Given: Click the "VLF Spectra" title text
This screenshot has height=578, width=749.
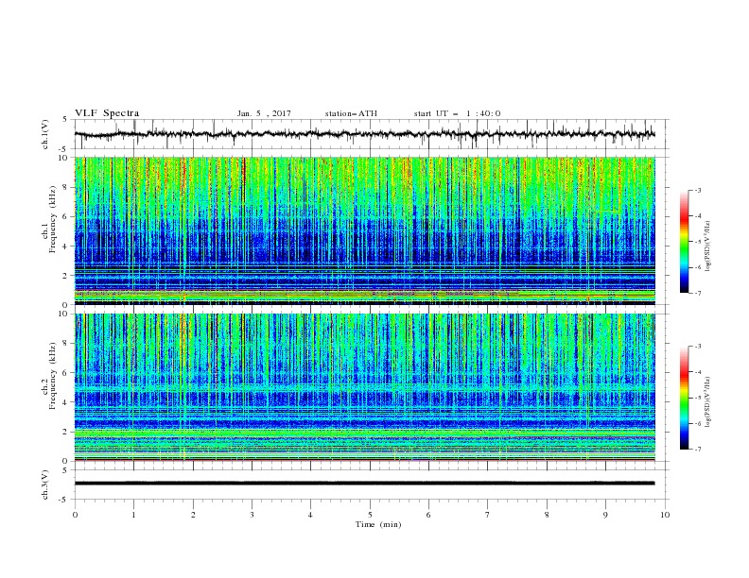Looking at the screenshot, I should (107, 113).
